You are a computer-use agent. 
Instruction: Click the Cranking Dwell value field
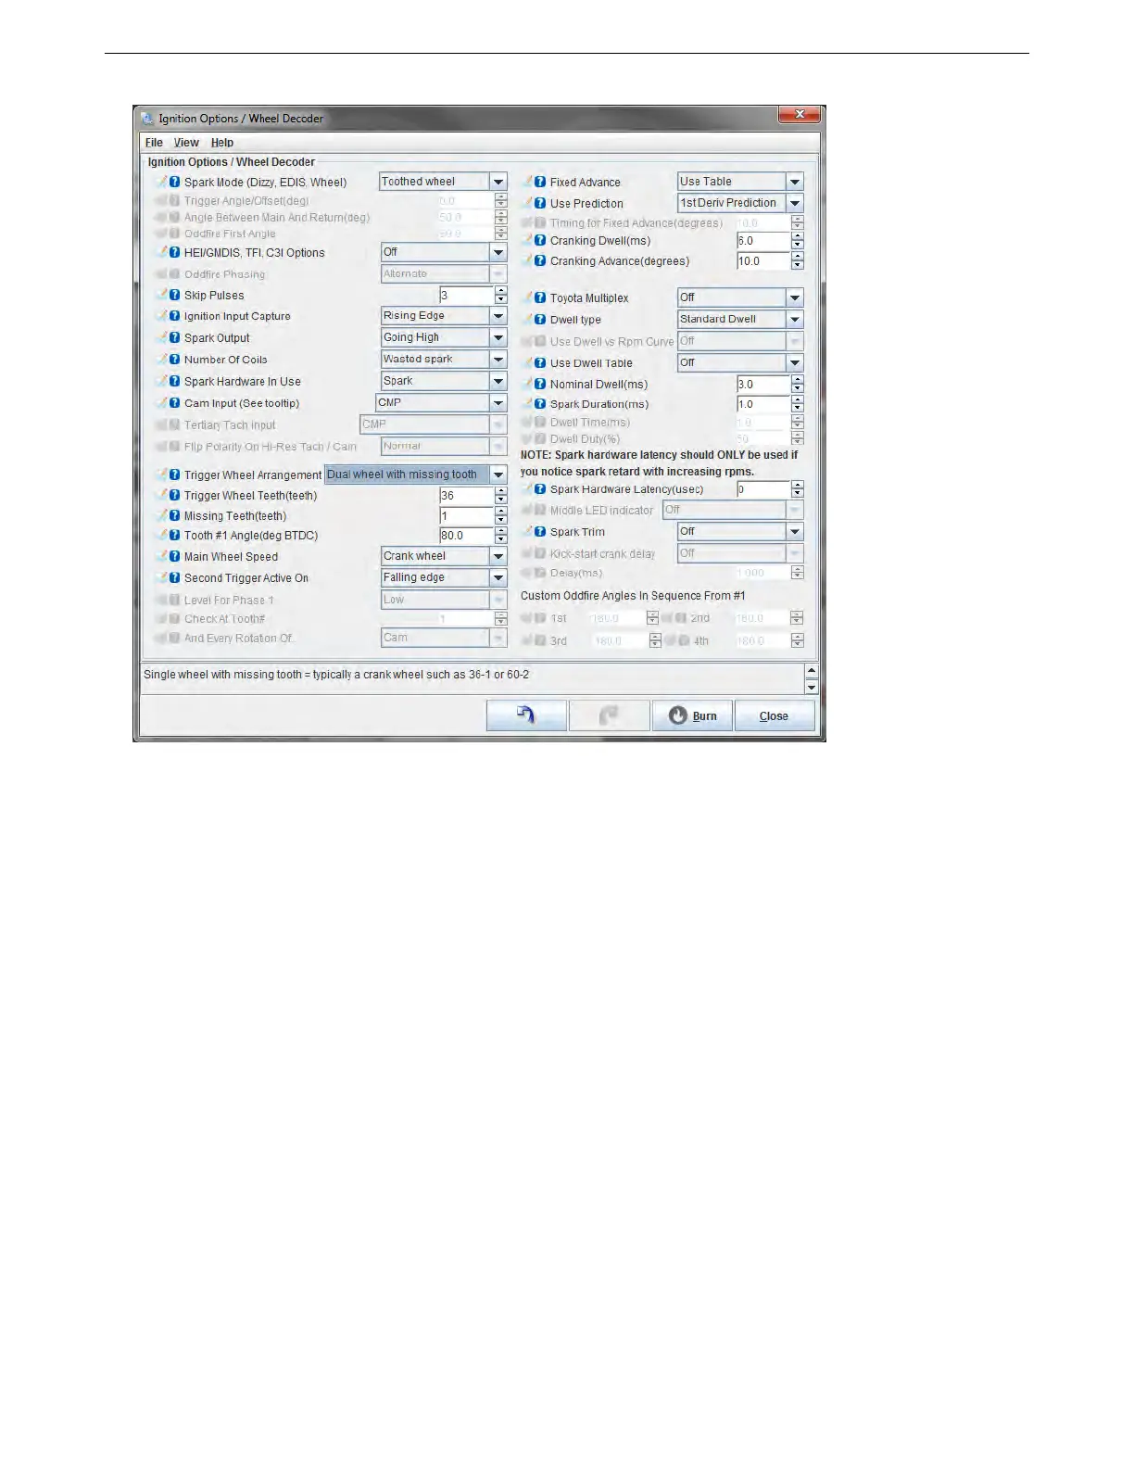tap(763, 241)
